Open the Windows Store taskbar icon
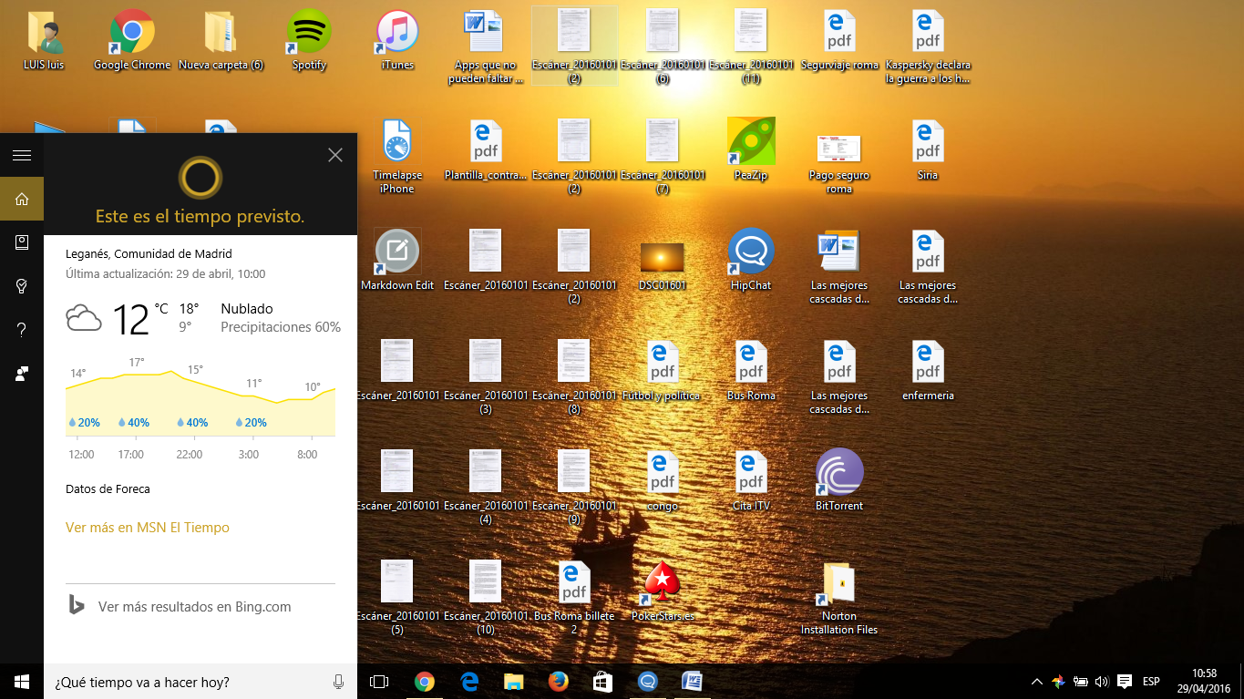Viewport: 1244px width, 699px height. click(x=603, y=682)
